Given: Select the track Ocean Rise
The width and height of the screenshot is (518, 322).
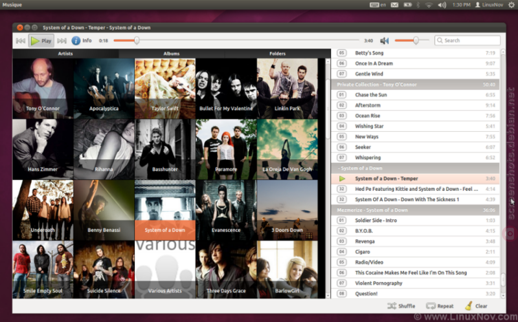Looking at the screenshot, I should [415, 116].
